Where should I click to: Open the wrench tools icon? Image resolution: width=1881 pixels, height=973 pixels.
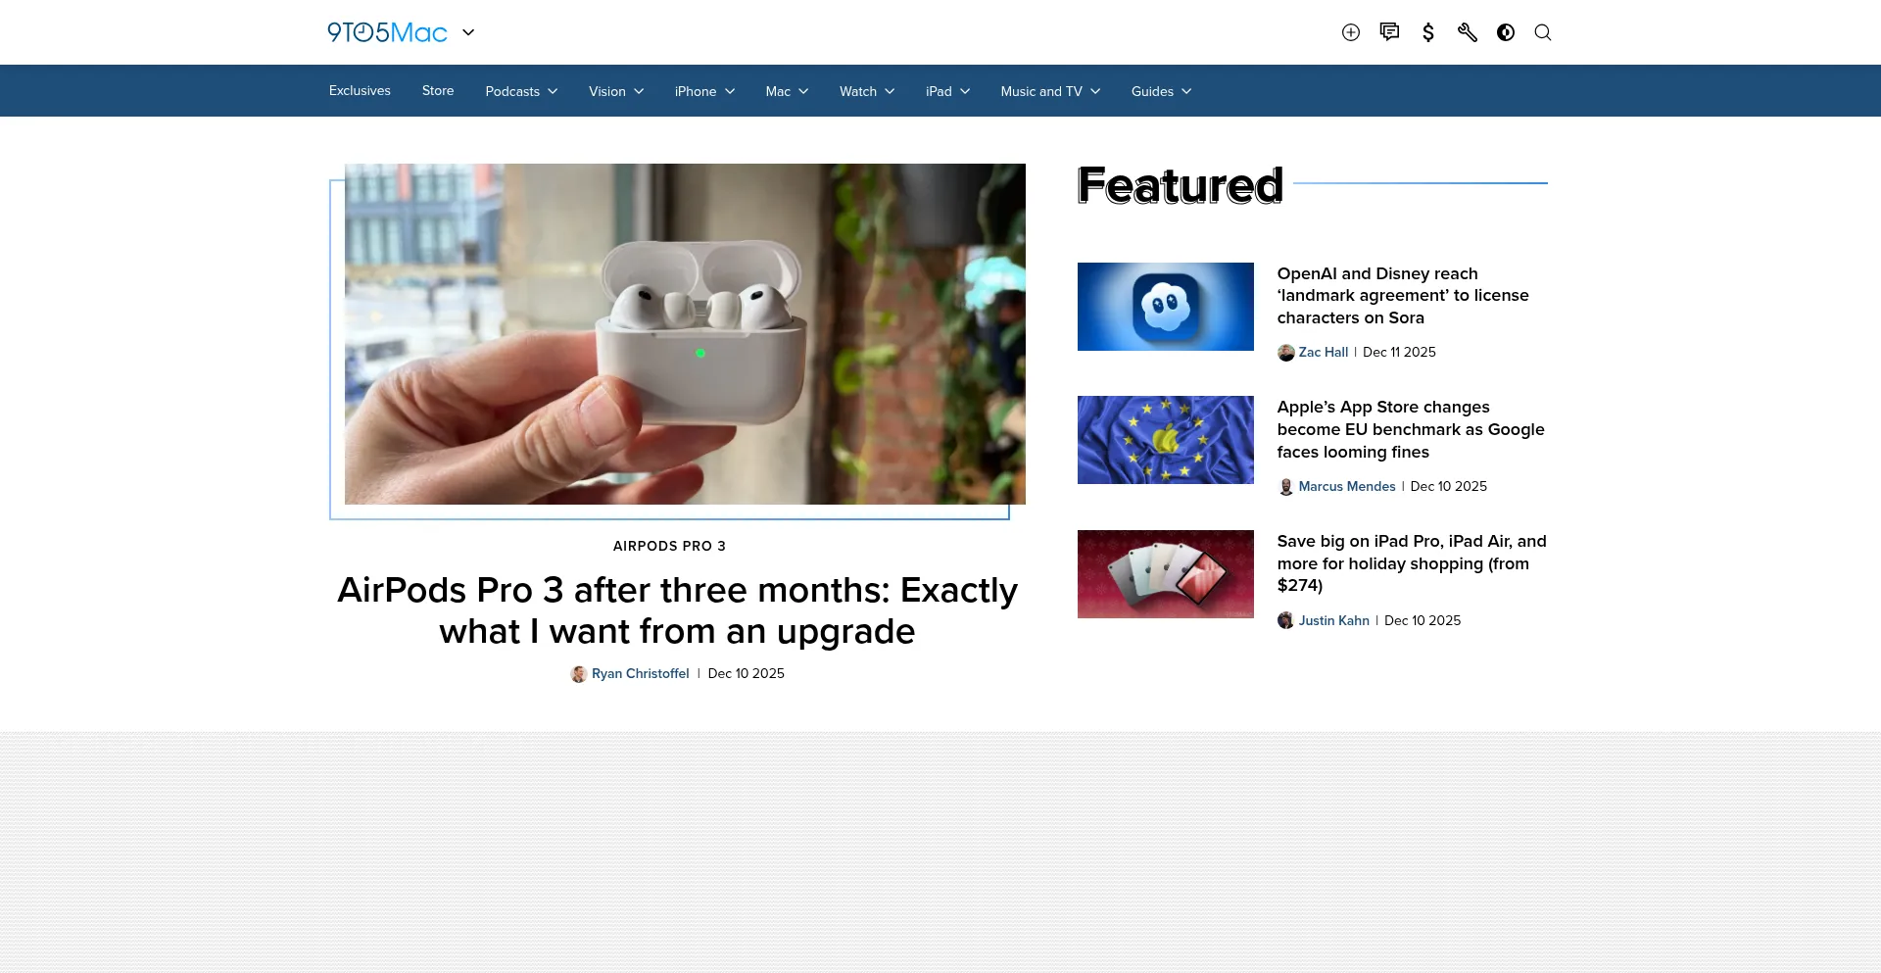(x=1467, y=32)
